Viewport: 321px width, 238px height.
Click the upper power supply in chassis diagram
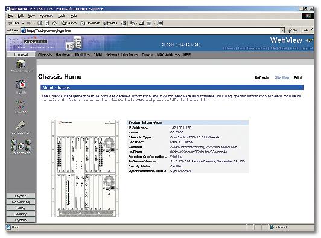click(x=110, y=146)
